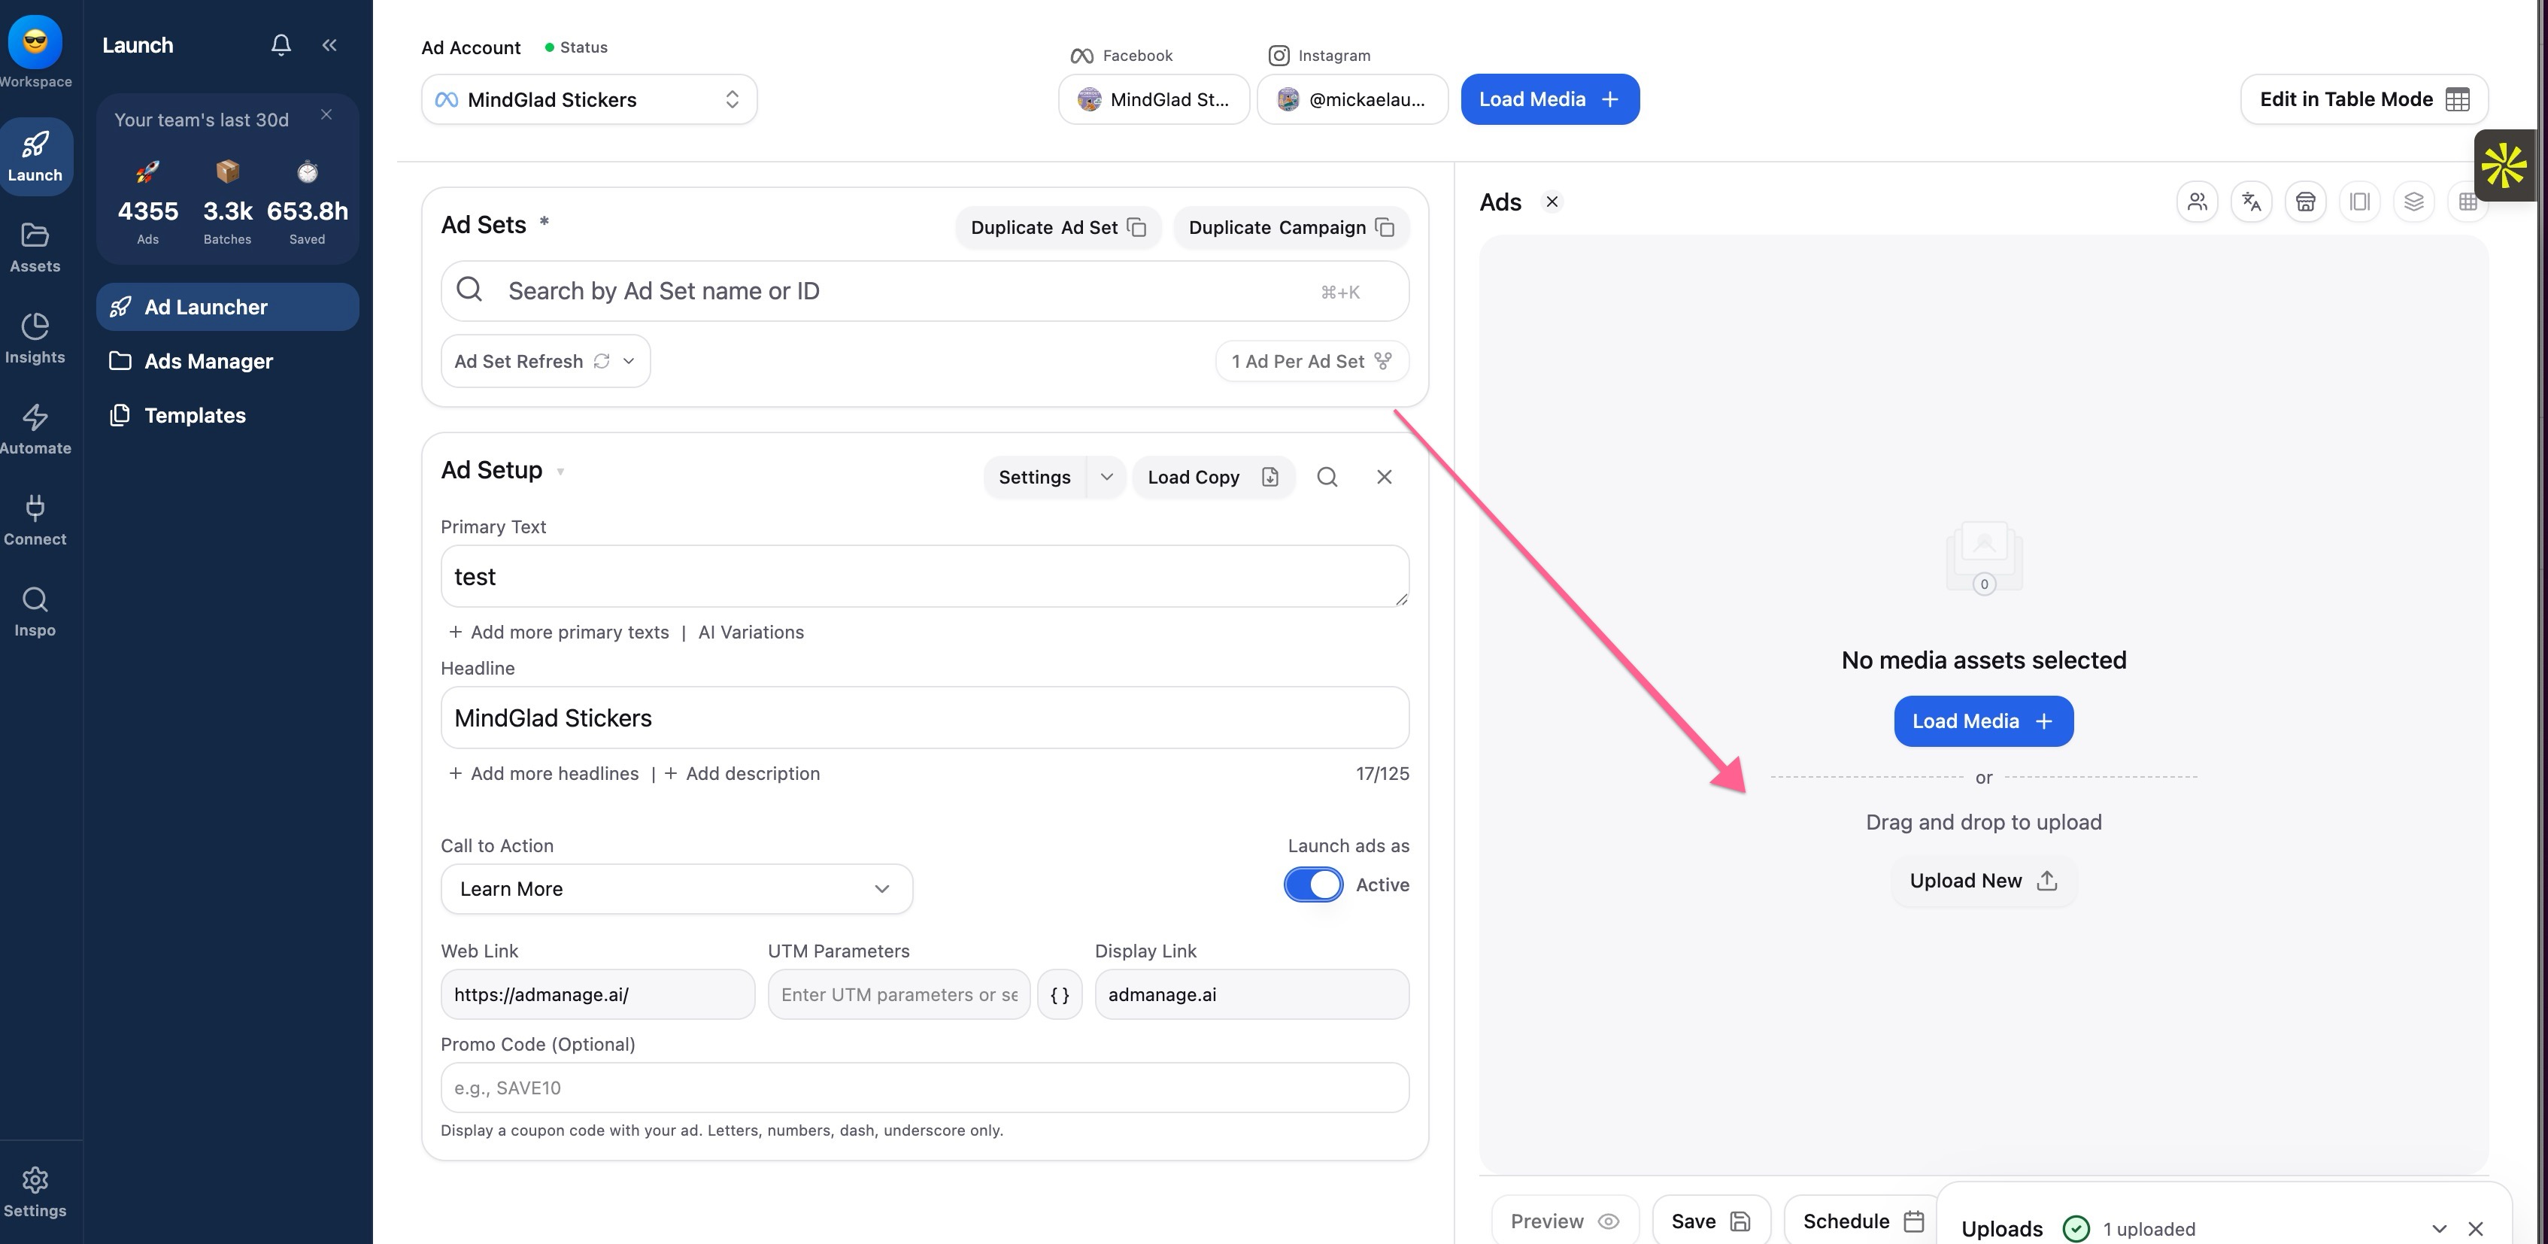This screenshot has height=1244, width=2548.
Task: Close the Ads panel
Action: (x=1552, y=202)
